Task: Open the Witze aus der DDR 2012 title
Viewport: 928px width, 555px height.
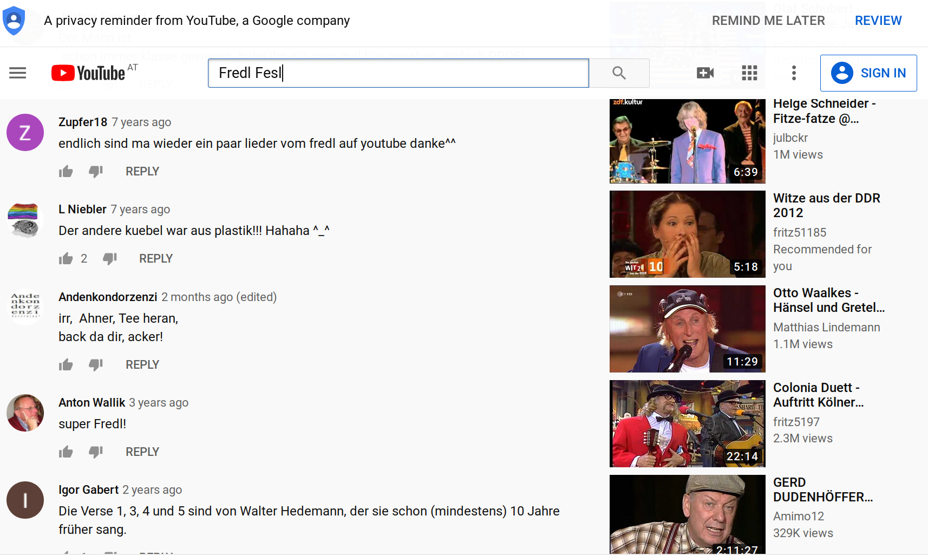Action: (827, 206)
